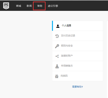The height and width of the screenshot is (98, 108).
Task: Click the person icon beside 个人信息
Action: [x=58, y=26]
